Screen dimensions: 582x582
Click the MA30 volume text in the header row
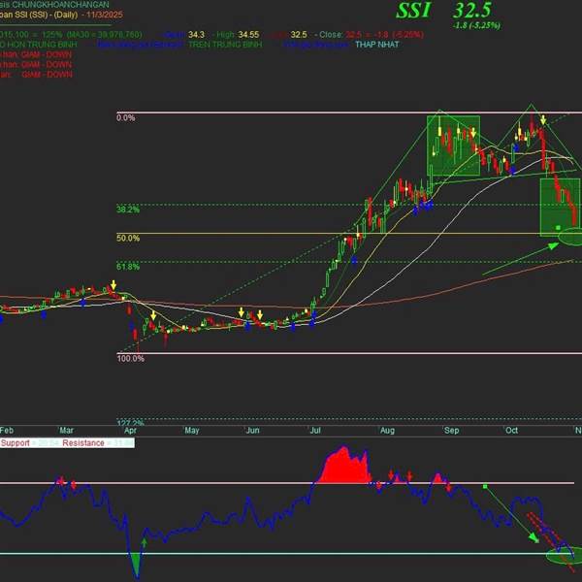[105, 35]
